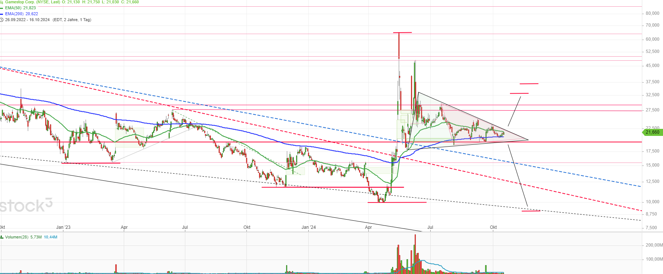
Task: Click the green current price tag 21,660
Action: coord(652,132)
